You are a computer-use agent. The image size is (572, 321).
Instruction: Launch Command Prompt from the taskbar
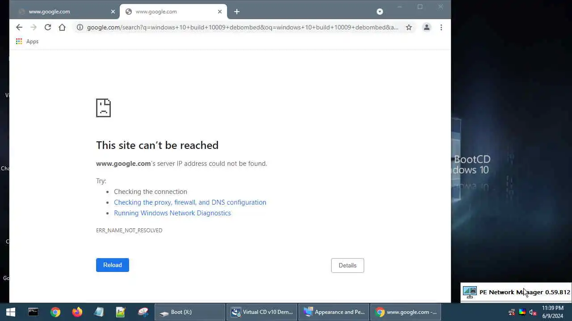(33, 312)
